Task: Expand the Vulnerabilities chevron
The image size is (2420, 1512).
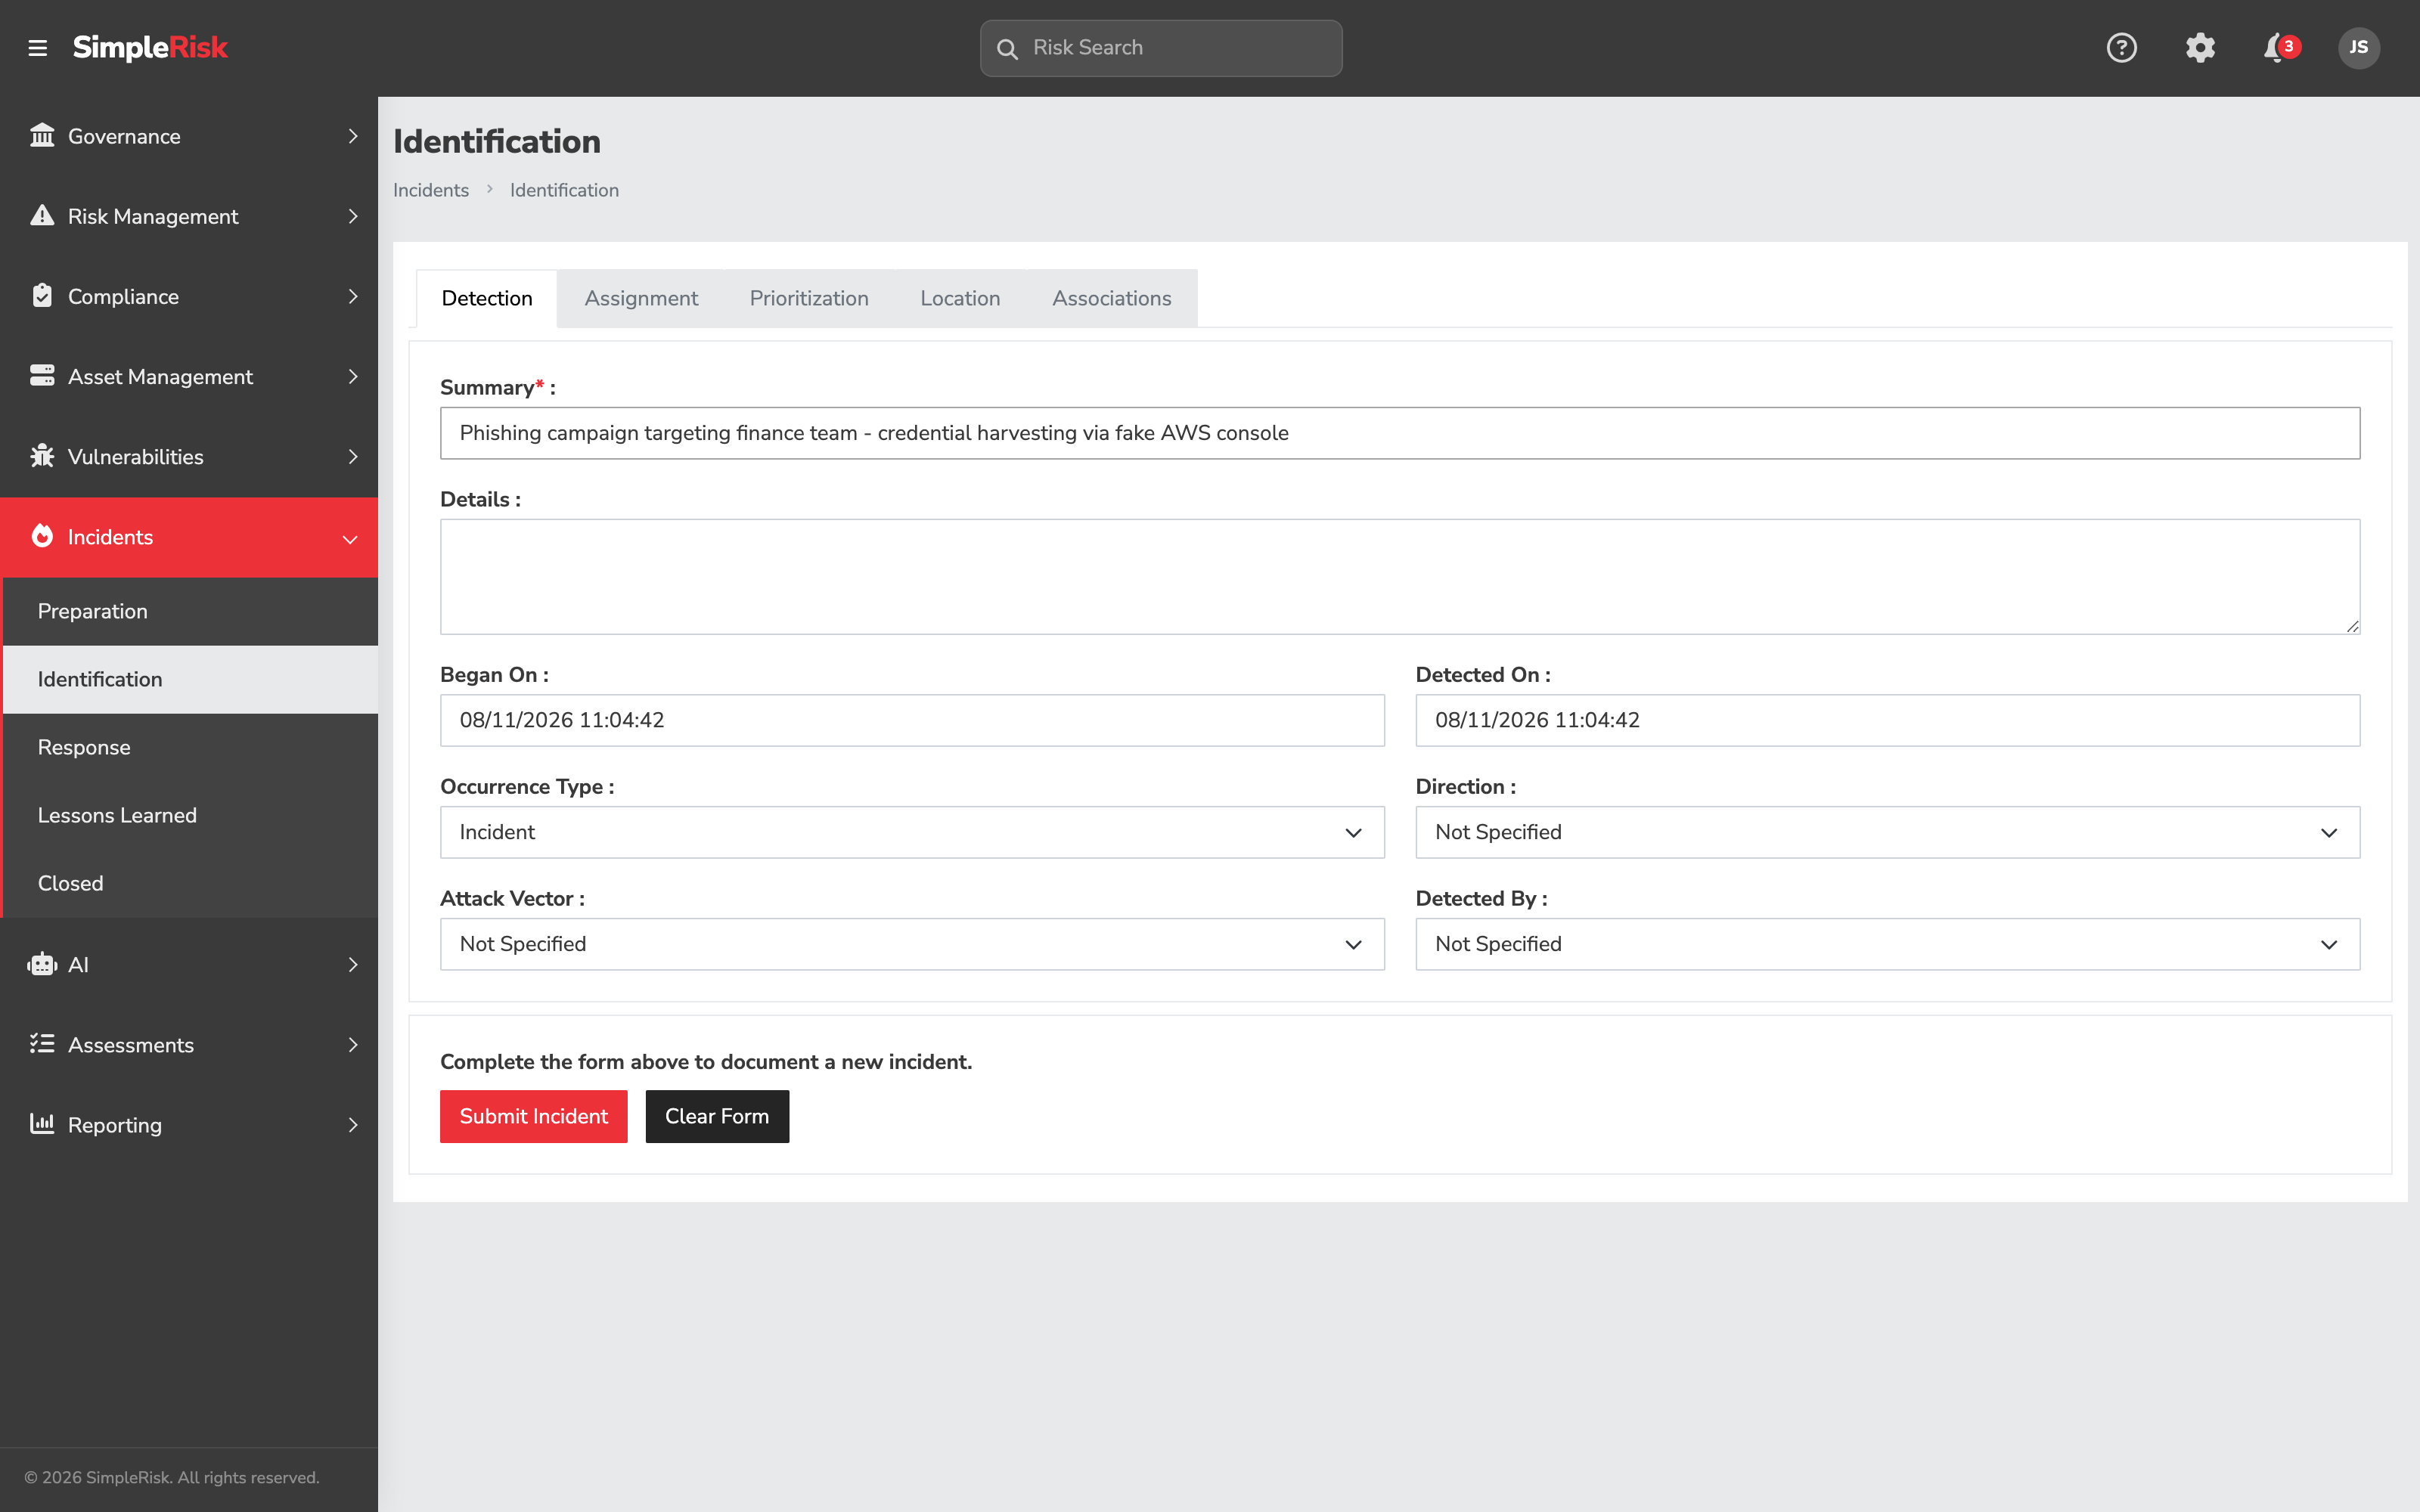Action: click(x=352, y=456)
